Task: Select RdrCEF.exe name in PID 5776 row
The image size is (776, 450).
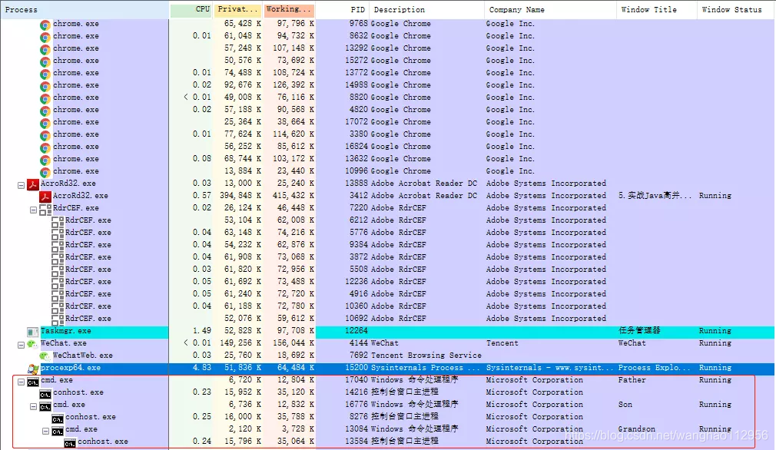Action: click(88, 233)
